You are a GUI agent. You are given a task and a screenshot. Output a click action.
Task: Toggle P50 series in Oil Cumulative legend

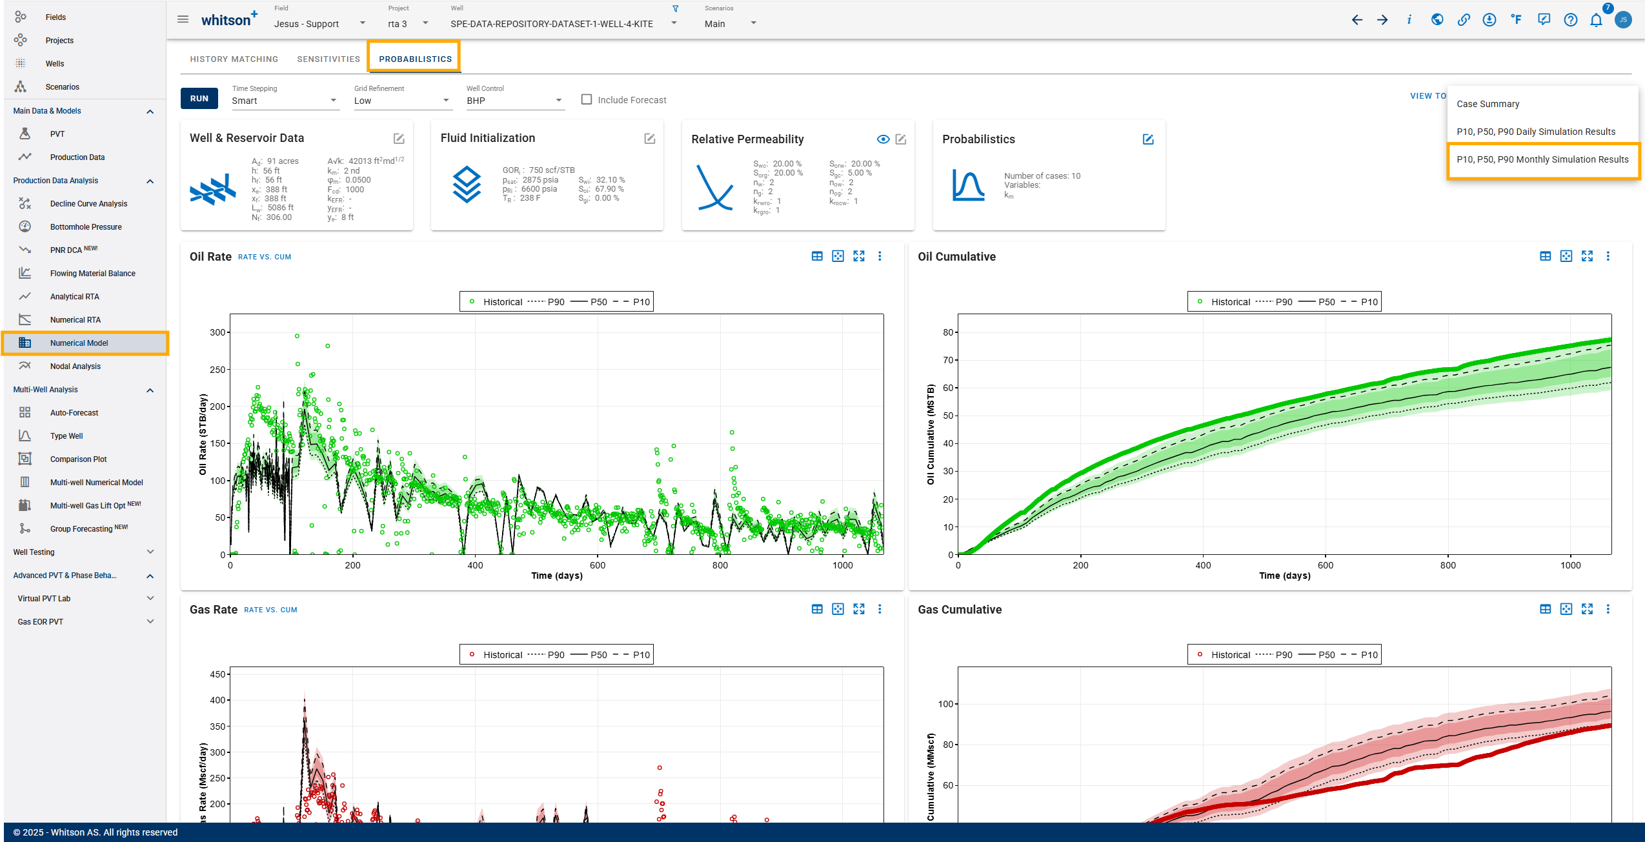1317,302
